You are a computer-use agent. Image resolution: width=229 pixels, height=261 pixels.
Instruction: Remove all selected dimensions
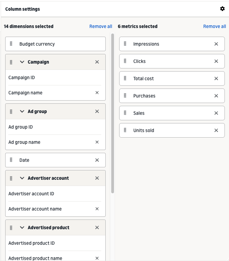point(101,26)
